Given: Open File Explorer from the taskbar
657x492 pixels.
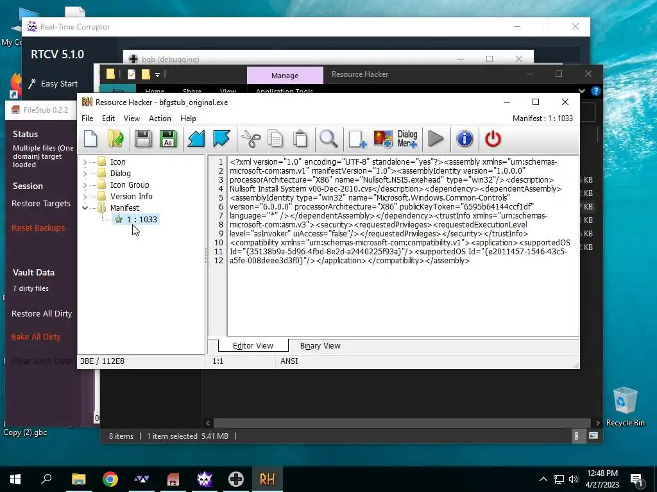Looking at the screenshot, I should coord(78,479).
